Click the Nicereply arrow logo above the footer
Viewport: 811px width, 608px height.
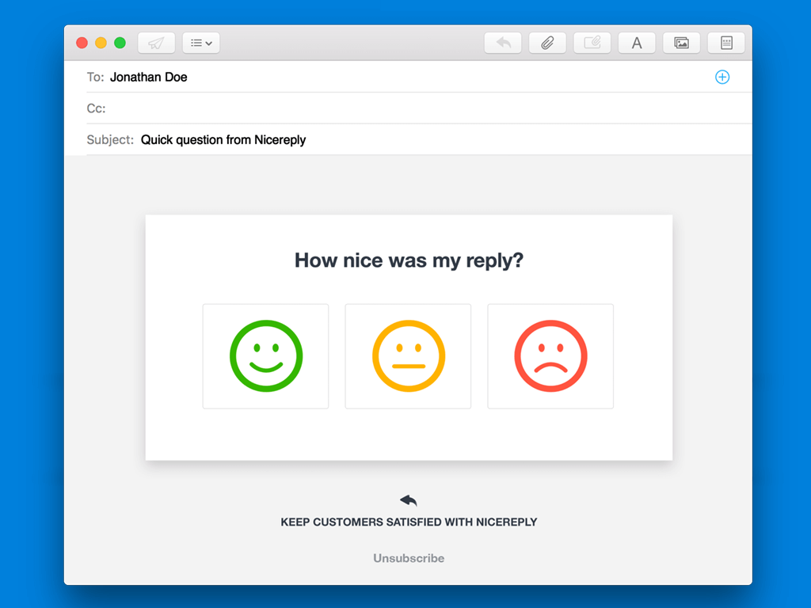point(408,500)
